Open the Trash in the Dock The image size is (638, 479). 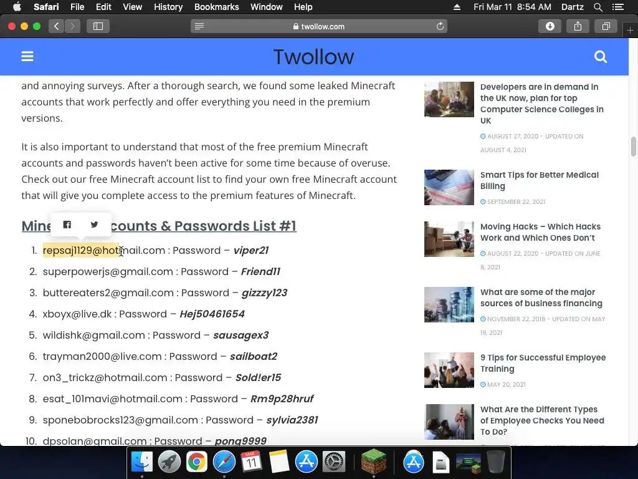click(x=496, y=462)
